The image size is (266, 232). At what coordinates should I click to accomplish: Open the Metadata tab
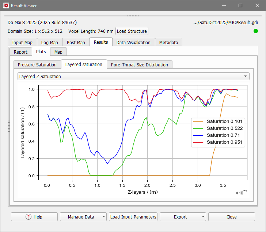pyautogui.click(x=168, y=42)
